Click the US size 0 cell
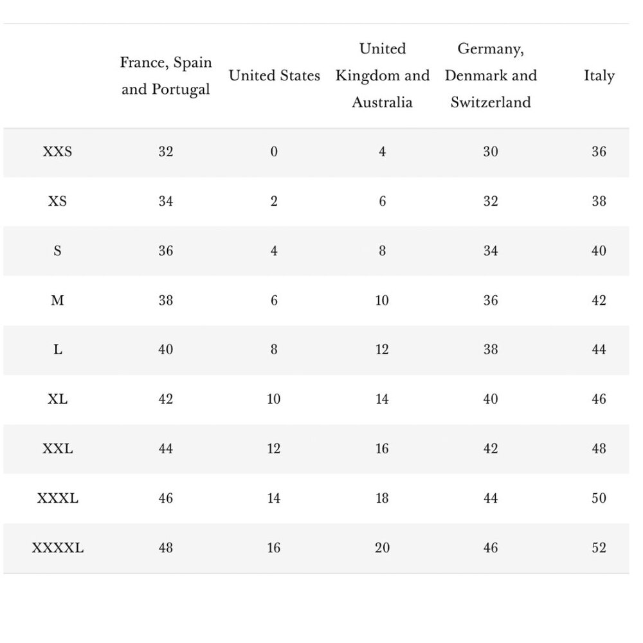643x643 pixels. pyautogui.click(x=274, y=152)
